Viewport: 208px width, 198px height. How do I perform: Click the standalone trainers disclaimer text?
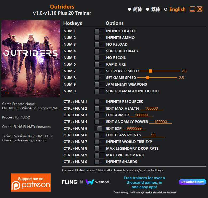145,192
